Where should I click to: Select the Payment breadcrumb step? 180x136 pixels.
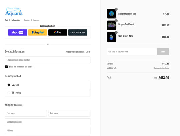coord(36,20)
